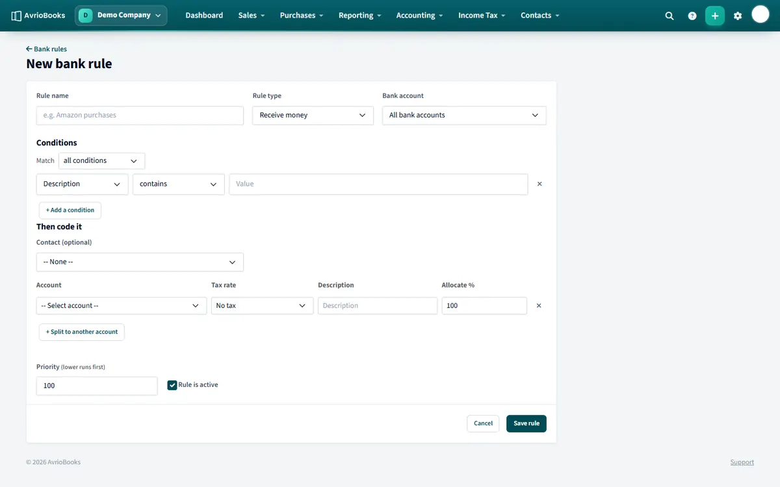Change the Match all conditions dropdown

[101, 160]
